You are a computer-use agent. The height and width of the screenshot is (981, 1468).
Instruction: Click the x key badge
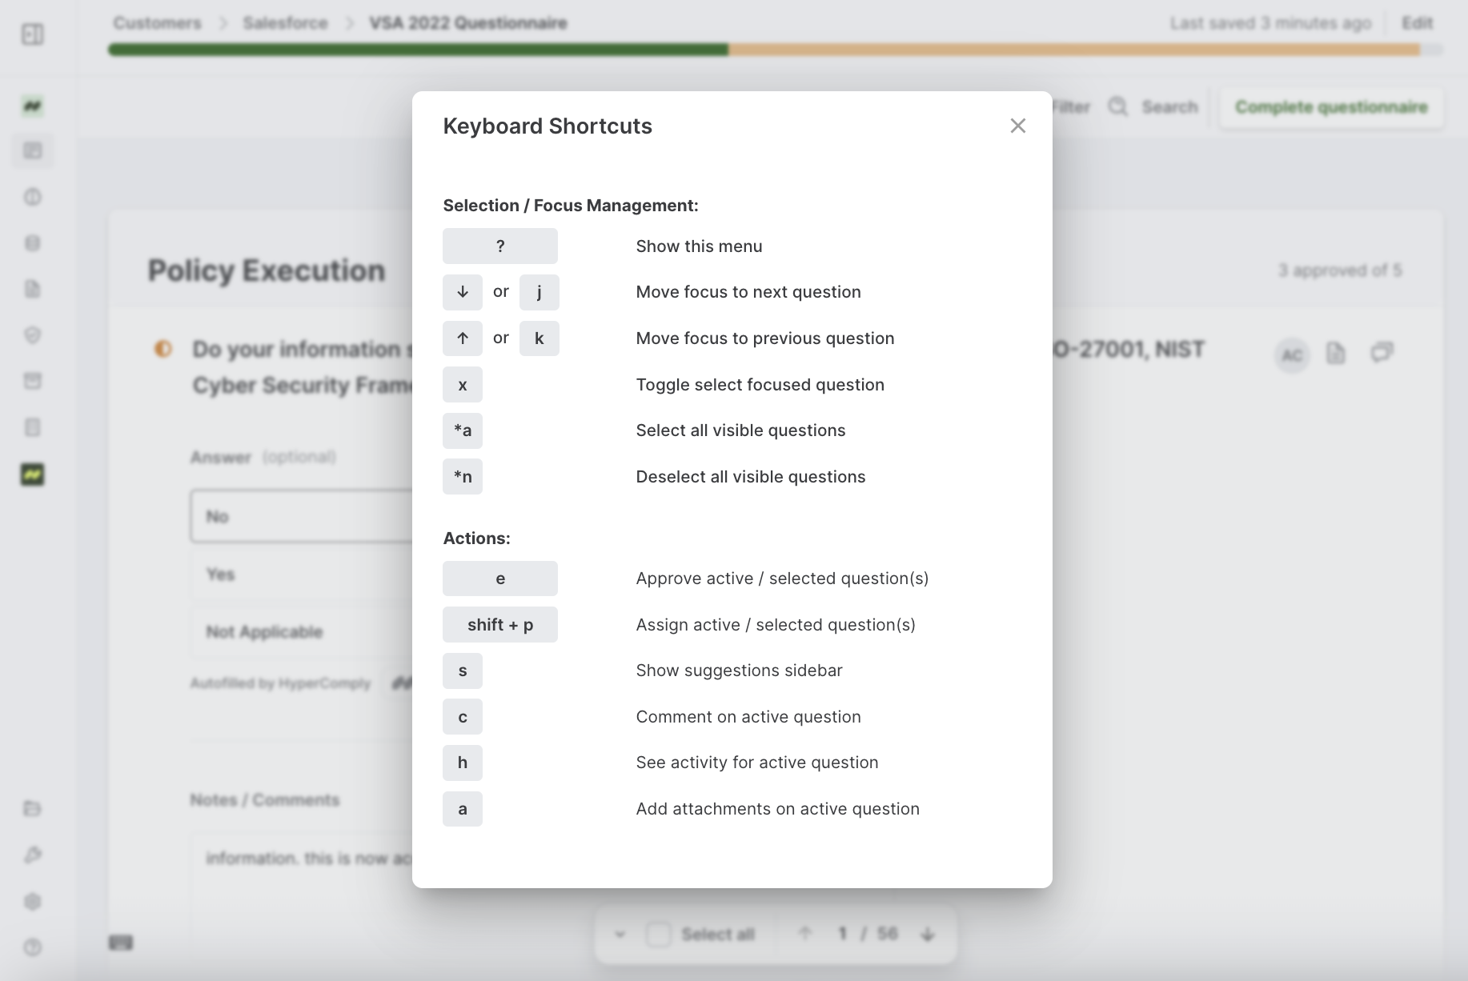pos(463,385)
